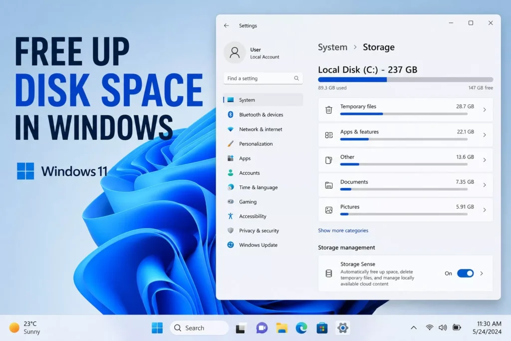Open File Explorer from the taskbar
The width and height of the screenshot is (511, 341).
point(281,328)
